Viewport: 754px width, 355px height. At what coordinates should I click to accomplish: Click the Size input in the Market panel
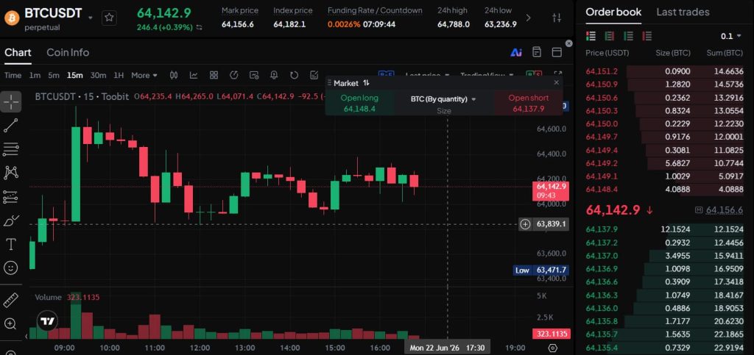click(444, 111)
